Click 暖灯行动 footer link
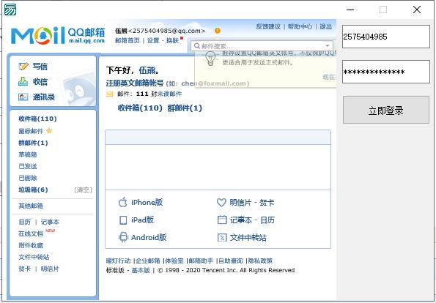The width and height of the screenshot is (436, 303). (x=118, y=261)
